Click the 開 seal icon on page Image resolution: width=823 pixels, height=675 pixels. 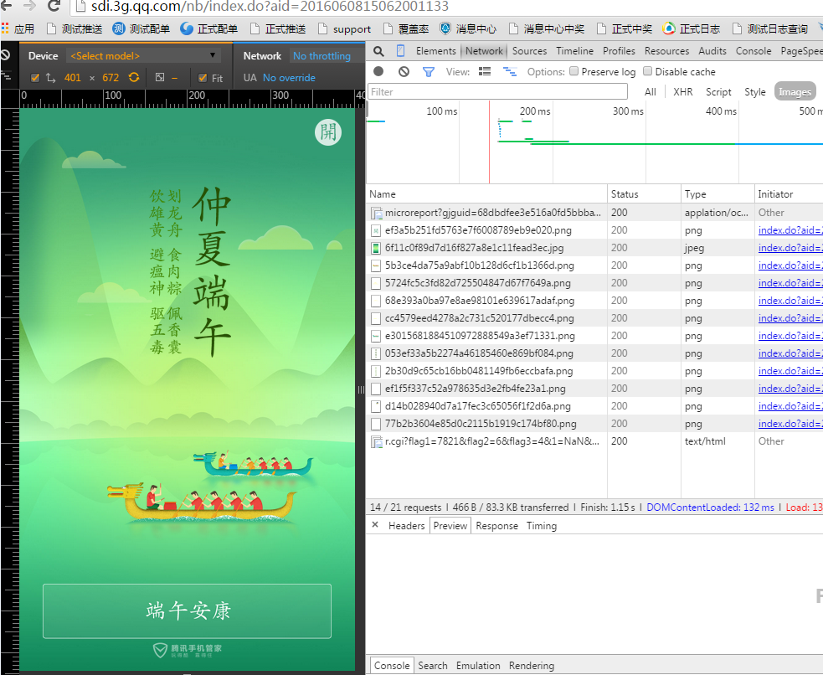coord(327,132)
